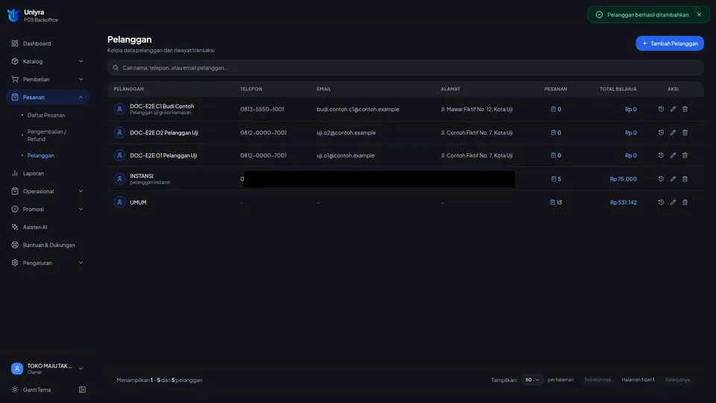Expand the Promosi menu
The height and width of the screenshot is (403, 716).
click(48, 209)
